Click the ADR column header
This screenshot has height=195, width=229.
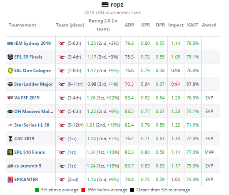click(129, 25)
